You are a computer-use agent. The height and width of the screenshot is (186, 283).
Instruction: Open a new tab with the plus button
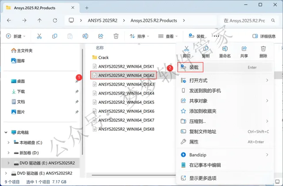pyautogui.click(x=87, y=8)
